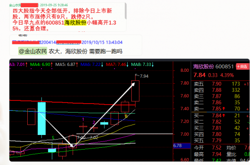This screenshot has width=250, height=165.
Task: Select the 卖五 7.90 order book row
Action: pyautogui.click(x=220, y=84)
